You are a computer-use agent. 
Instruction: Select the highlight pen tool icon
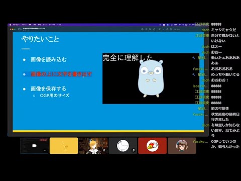(x=160, y=29)
